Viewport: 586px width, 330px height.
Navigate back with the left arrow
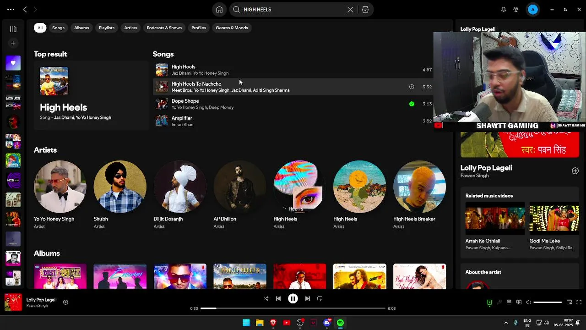[25, 9]
